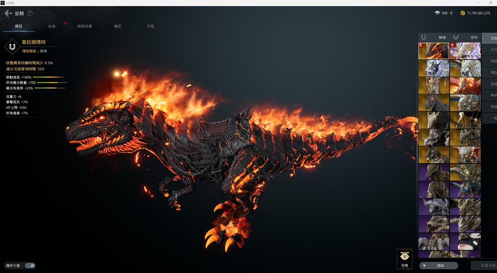
Task: Toggle the 操作介面 switch
Action: [30, 265]
